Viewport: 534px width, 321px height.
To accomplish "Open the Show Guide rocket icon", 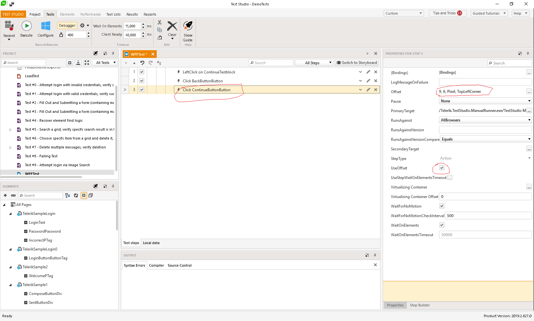I will tap(188, 26).
